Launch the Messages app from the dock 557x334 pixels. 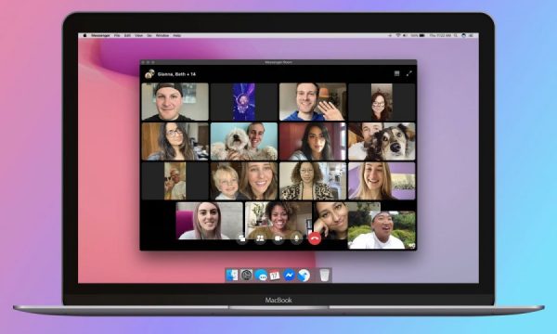click(x=261, y=275)
